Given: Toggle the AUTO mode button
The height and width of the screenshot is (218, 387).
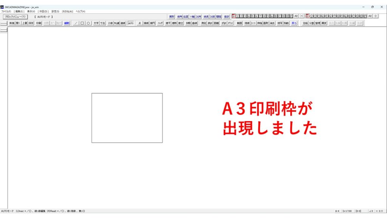Looking at the screenshot, I should click(x=131, y=23).
